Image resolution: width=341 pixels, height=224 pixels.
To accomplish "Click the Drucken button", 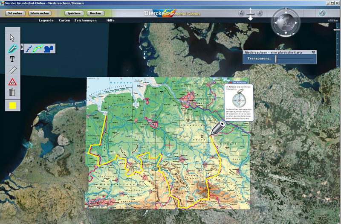I will [95, 13].
